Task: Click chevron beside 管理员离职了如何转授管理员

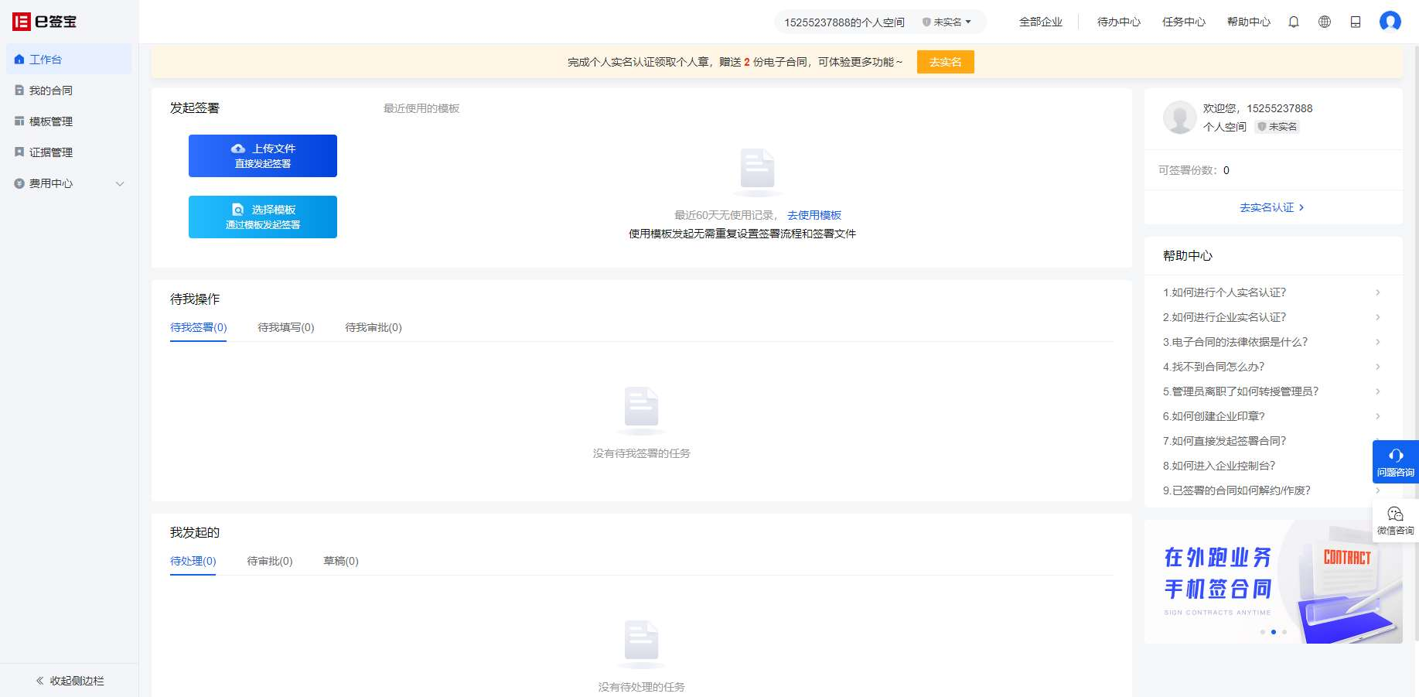Action: pos(1378,391)
